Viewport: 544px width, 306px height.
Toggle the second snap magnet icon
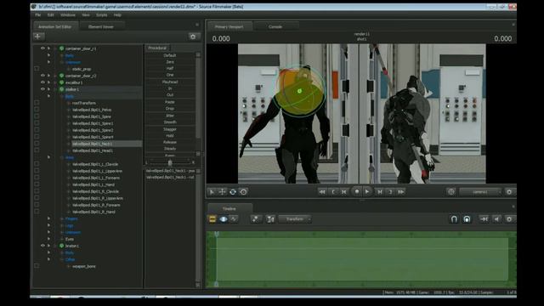click(467, 219)
